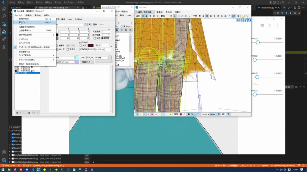Open the Extensions view in VS Code

tap(4, 39)
